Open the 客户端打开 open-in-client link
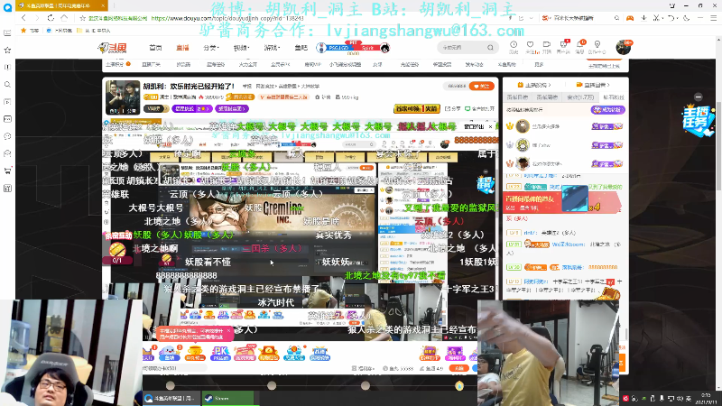This screenshot has height=406, width=722. [479, 108]
